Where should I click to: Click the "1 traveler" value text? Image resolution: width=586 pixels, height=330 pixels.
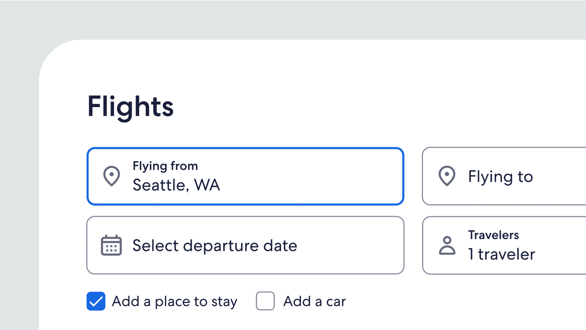pyautogui.click(x=501, y=254)
